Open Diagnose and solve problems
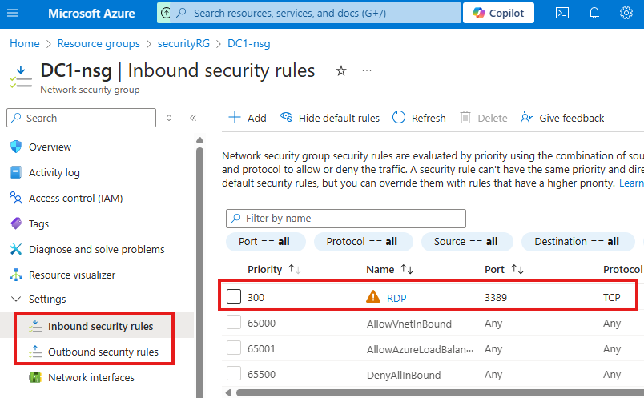The image size is (644, 398). [x=96, y=249]
